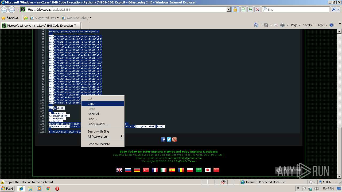Open the Safety menu dropdown
This screenshot has width=342, height=192.
[x=309, y=25]
